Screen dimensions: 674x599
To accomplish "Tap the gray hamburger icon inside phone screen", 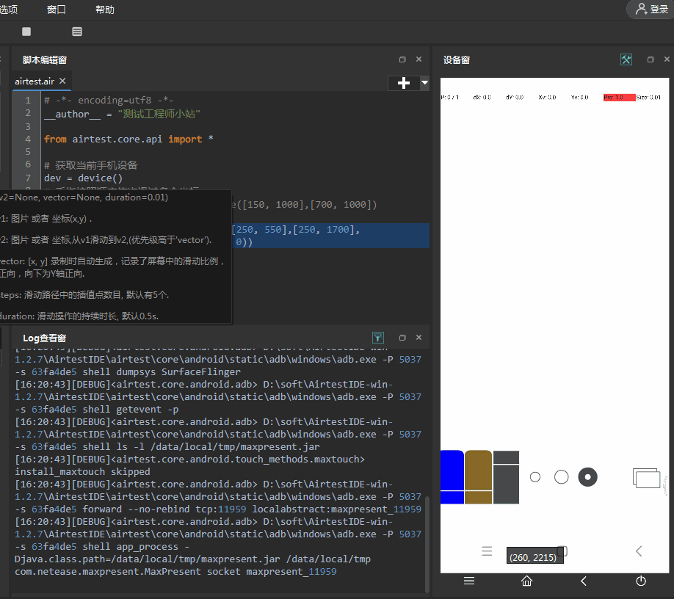I will click(487, 551).
